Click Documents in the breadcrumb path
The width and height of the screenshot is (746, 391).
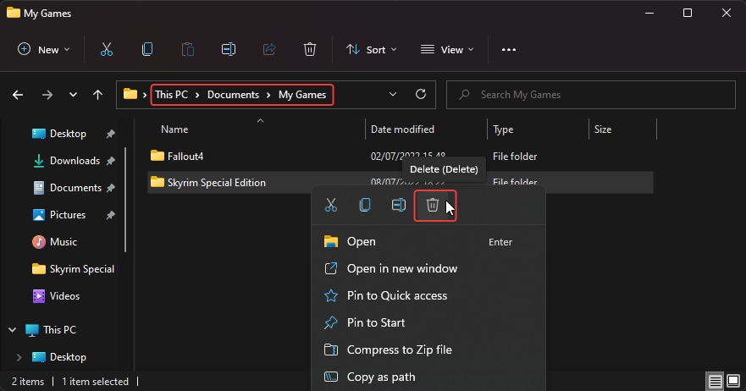point(233,95)
